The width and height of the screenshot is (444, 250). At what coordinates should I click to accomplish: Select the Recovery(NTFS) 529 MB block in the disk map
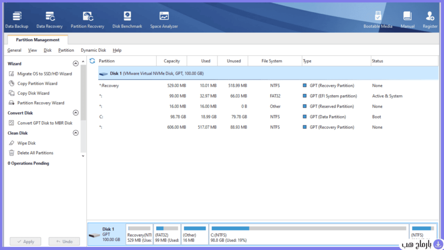[139, 234]
